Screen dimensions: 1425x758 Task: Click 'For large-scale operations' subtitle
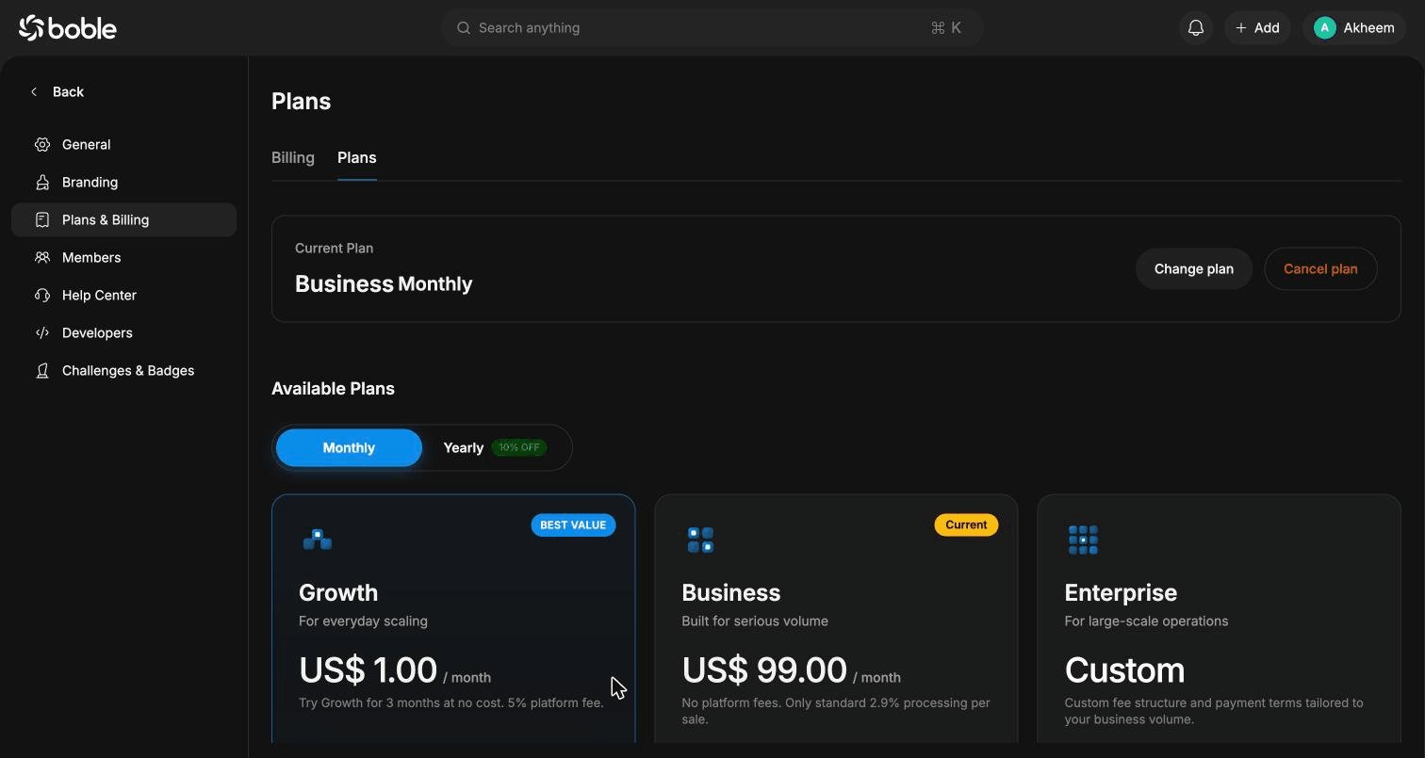[1146, 621]
